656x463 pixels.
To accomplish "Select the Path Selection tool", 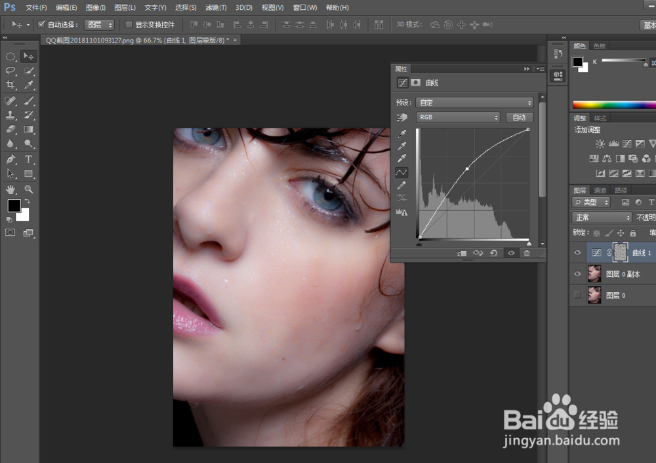I will 10,174.
